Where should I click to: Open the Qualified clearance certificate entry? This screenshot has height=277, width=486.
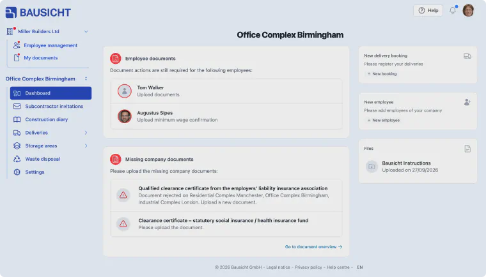click(226, 195)
